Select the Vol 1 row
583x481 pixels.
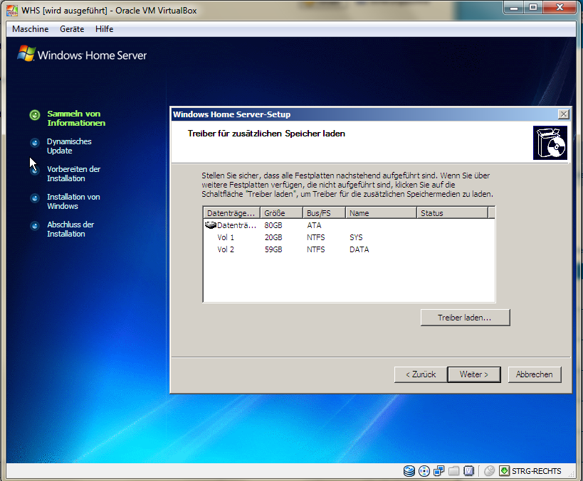click(349, 237)
